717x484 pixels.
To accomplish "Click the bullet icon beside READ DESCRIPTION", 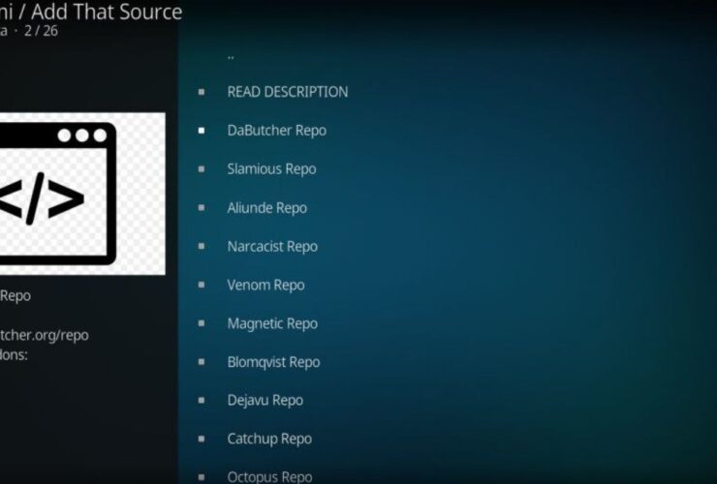I will [202, 92].
